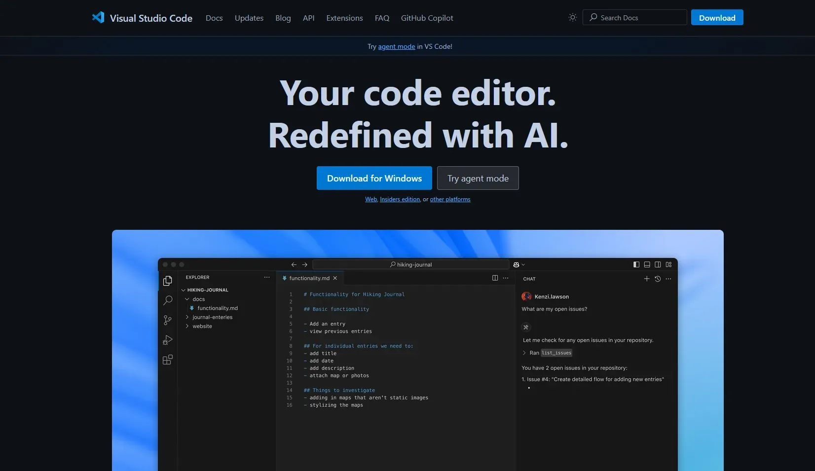Viewport: 815px width, 471px height.
Task: Open the chat history clock icon
Action: (x=658, y=279)
